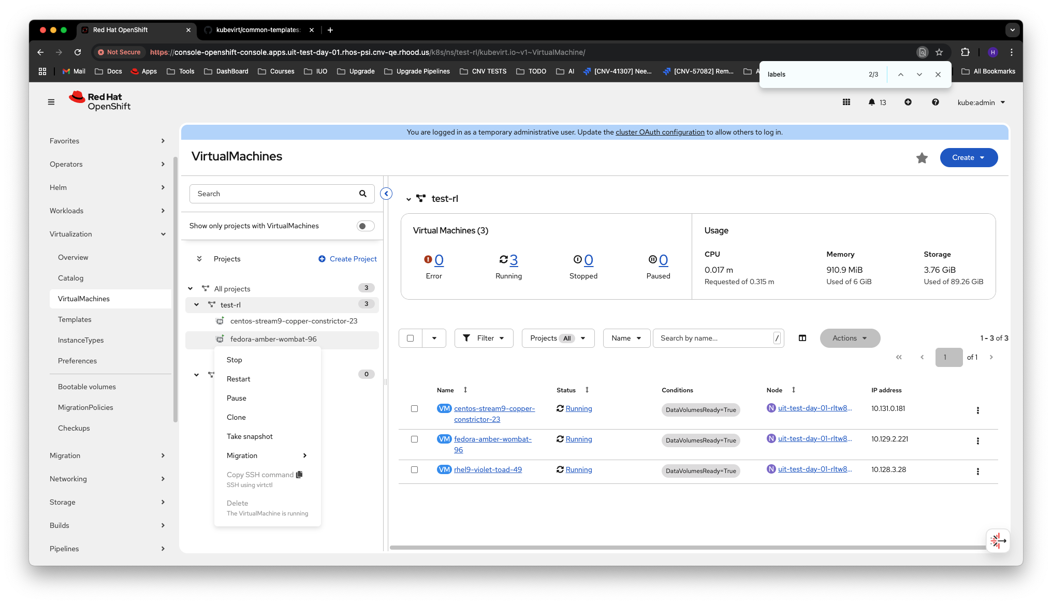
Task: Select Restart from the context menu
Action: pos(238,379)
